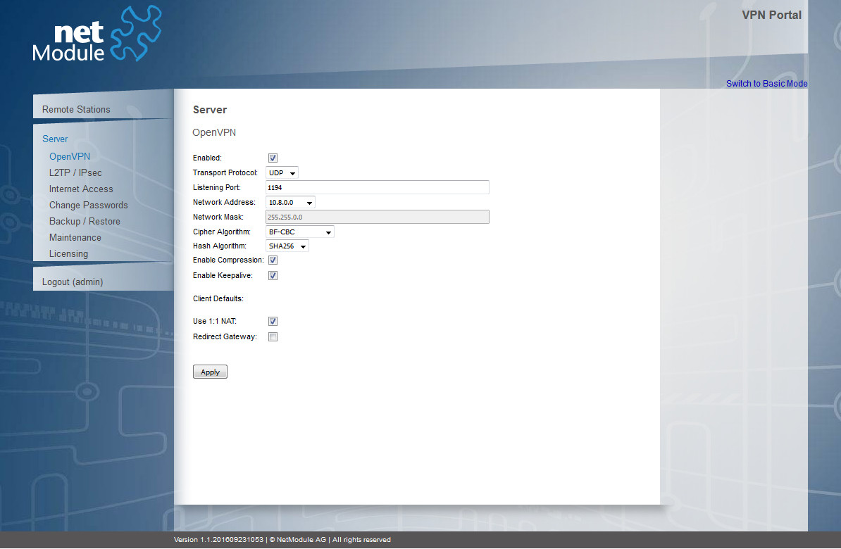
Task: Click the NetModule puzzle logo
Action: point(97,34)
